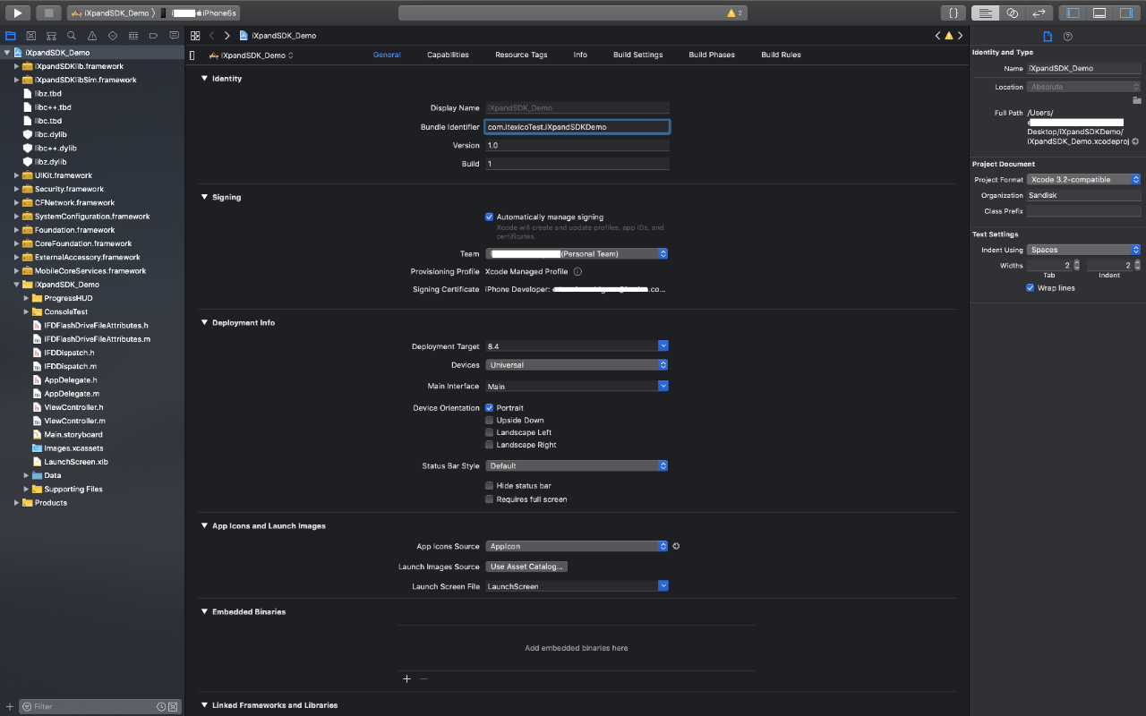Open the Breakpoint navigator
The height and width of the screenshot is (716, 1146).
pos(153,36)
